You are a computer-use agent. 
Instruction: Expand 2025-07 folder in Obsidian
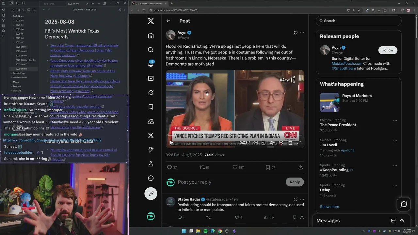point(14,42)
